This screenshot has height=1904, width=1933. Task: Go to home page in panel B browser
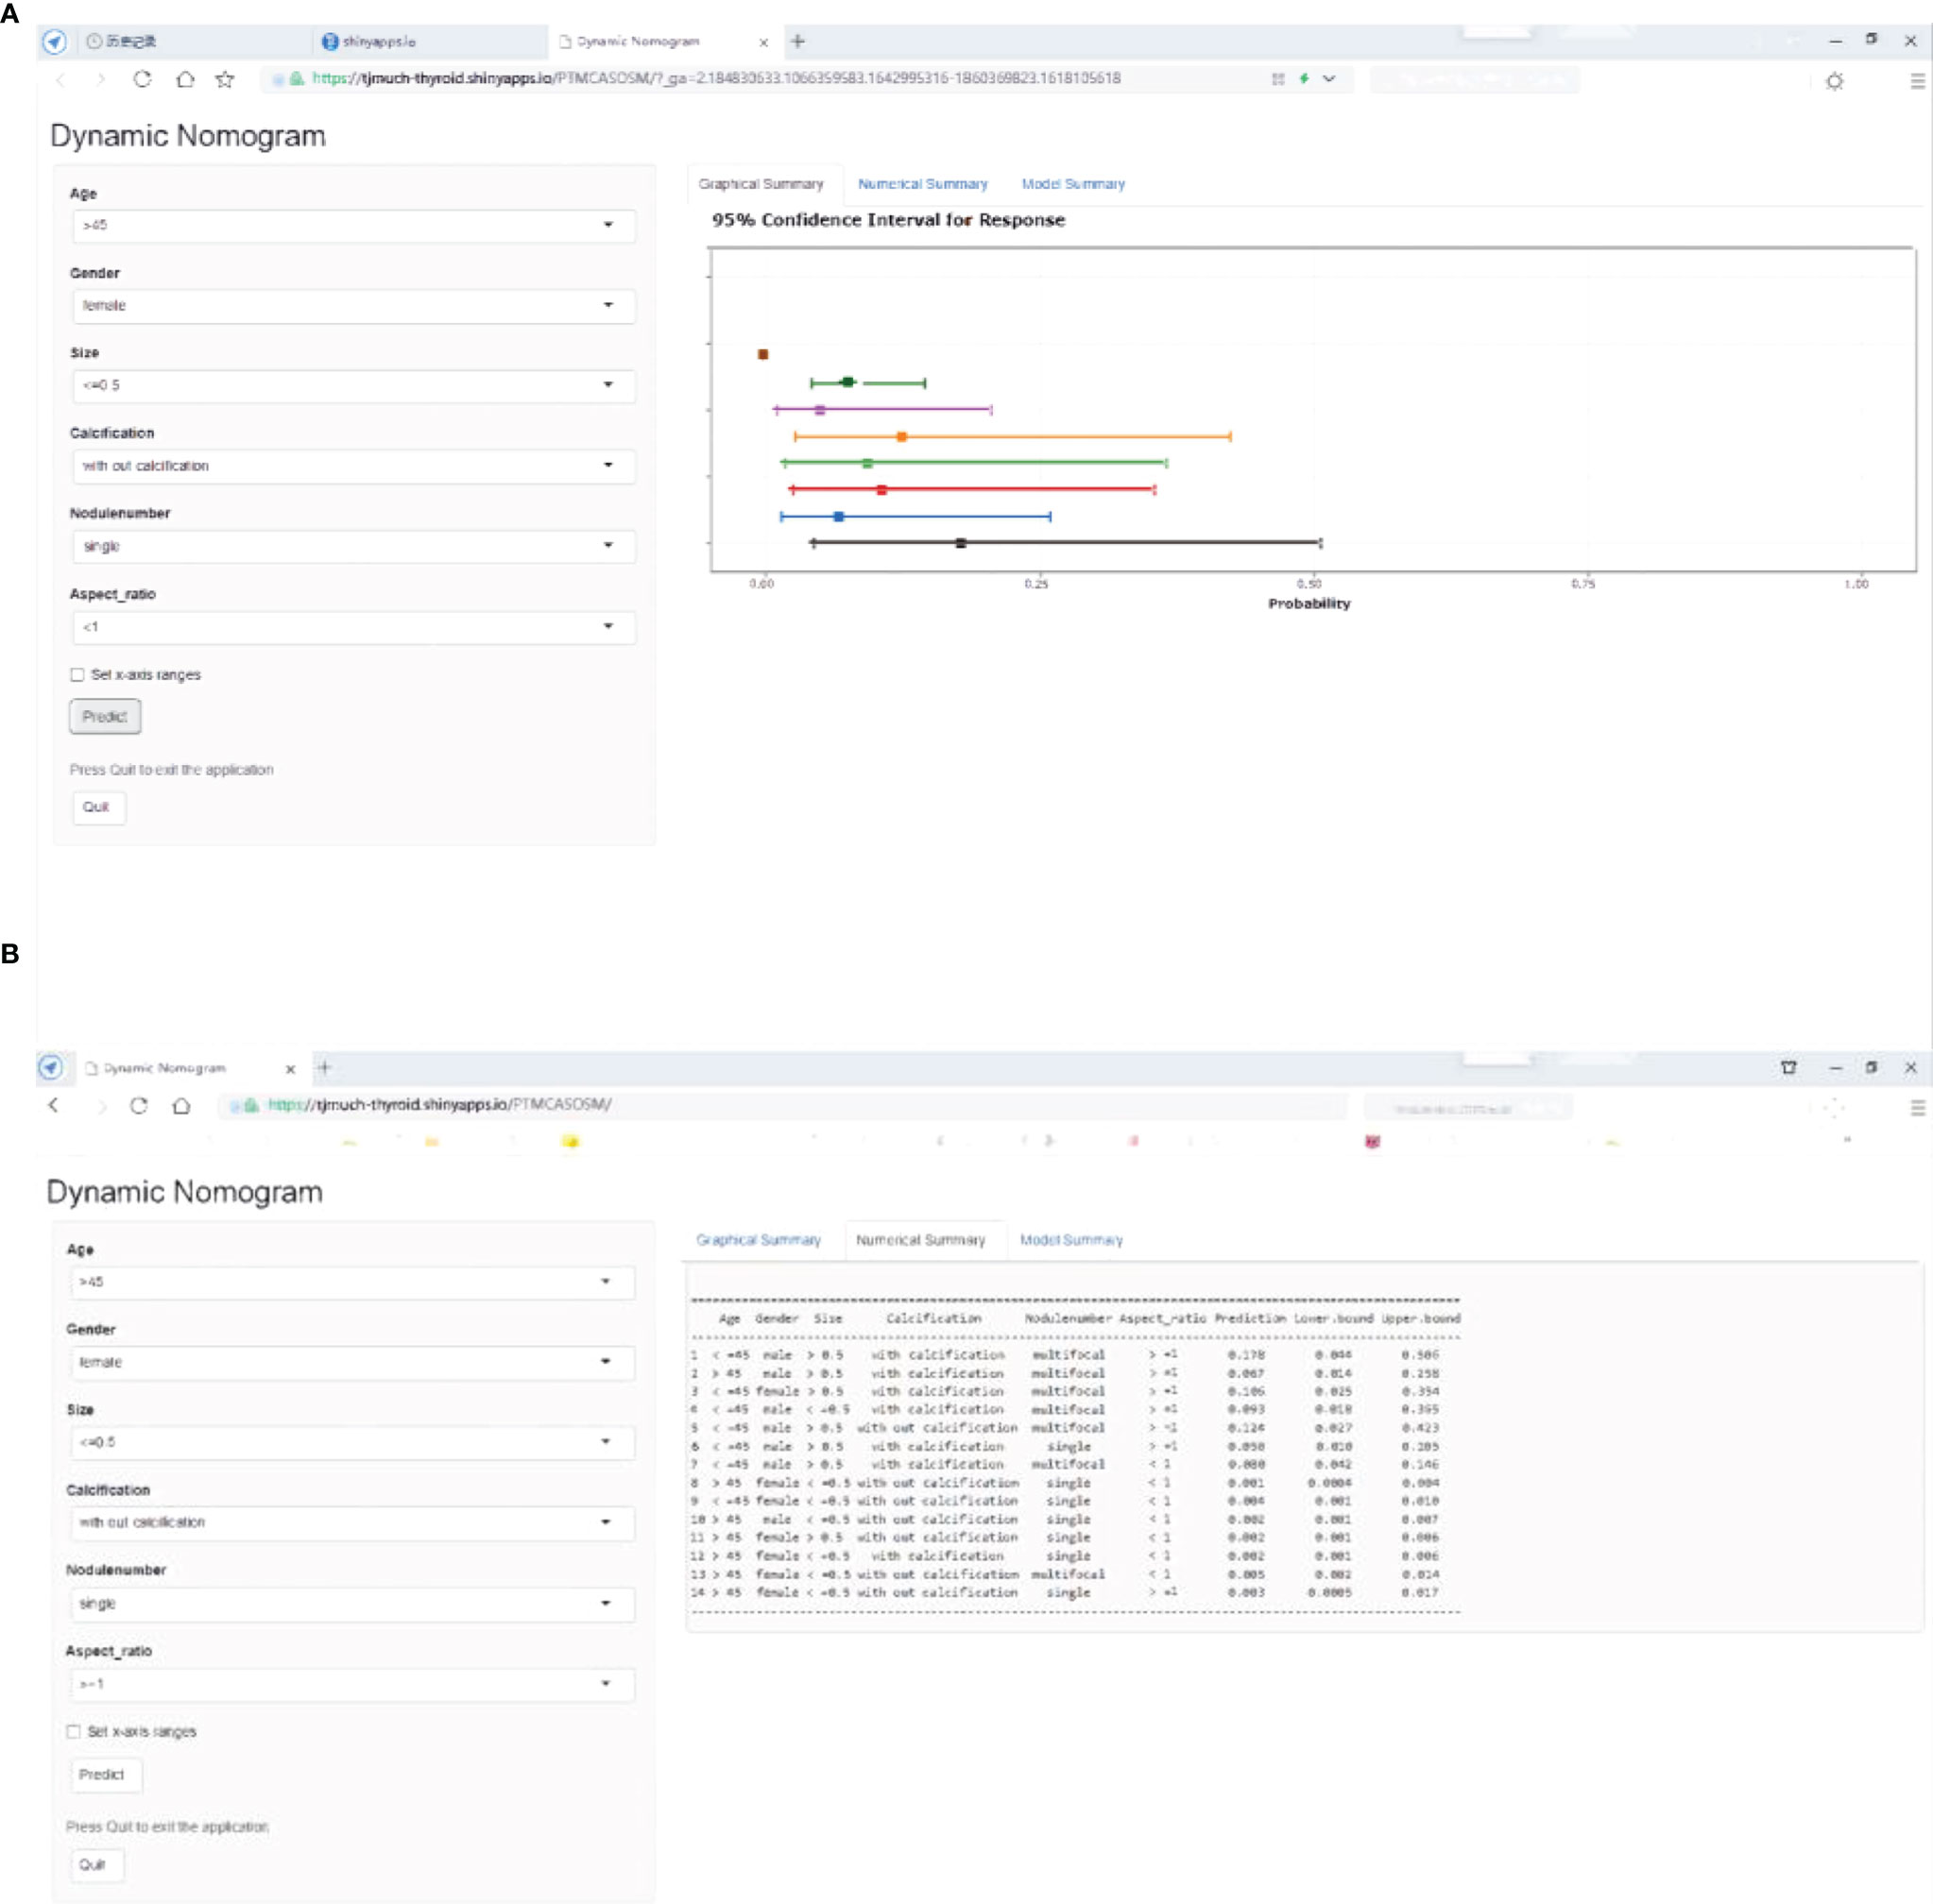click(181, 1105)
